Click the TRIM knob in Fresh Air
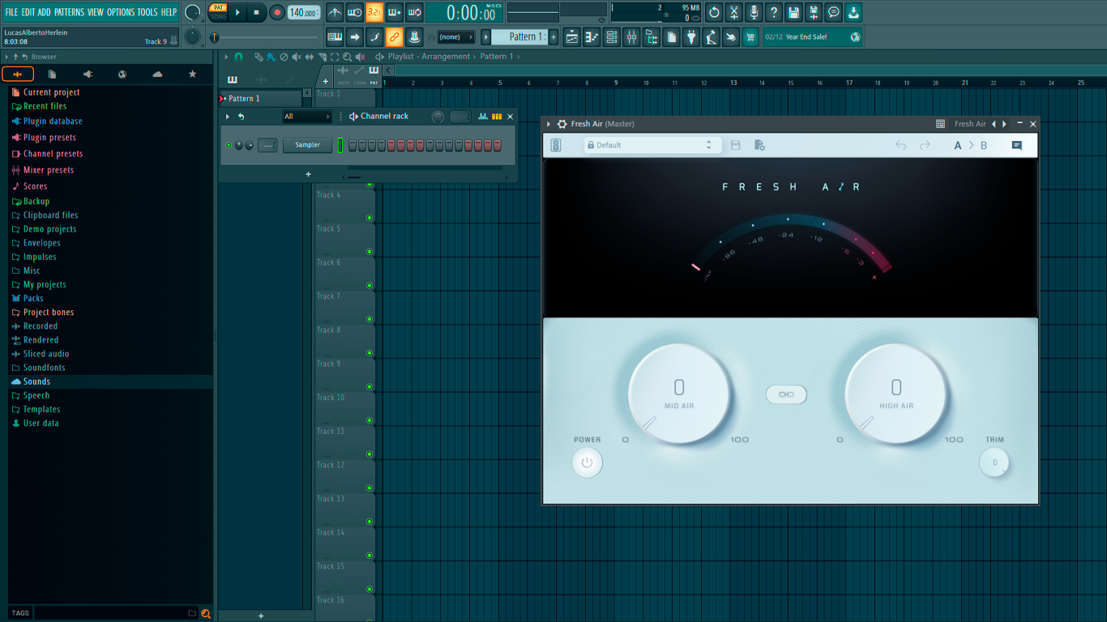The image size is (1107, 622). click(x=994, y=463)
